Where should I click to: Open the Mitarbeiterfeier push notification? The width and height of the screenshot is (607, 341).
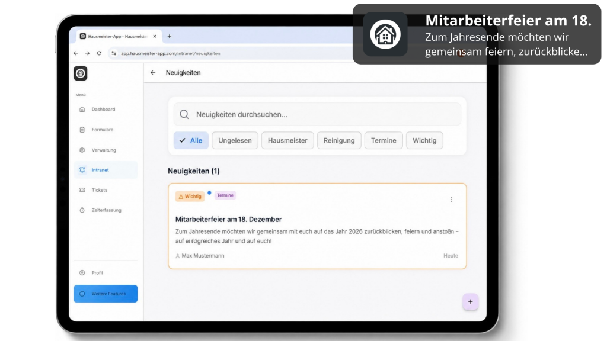click(477, 34)
